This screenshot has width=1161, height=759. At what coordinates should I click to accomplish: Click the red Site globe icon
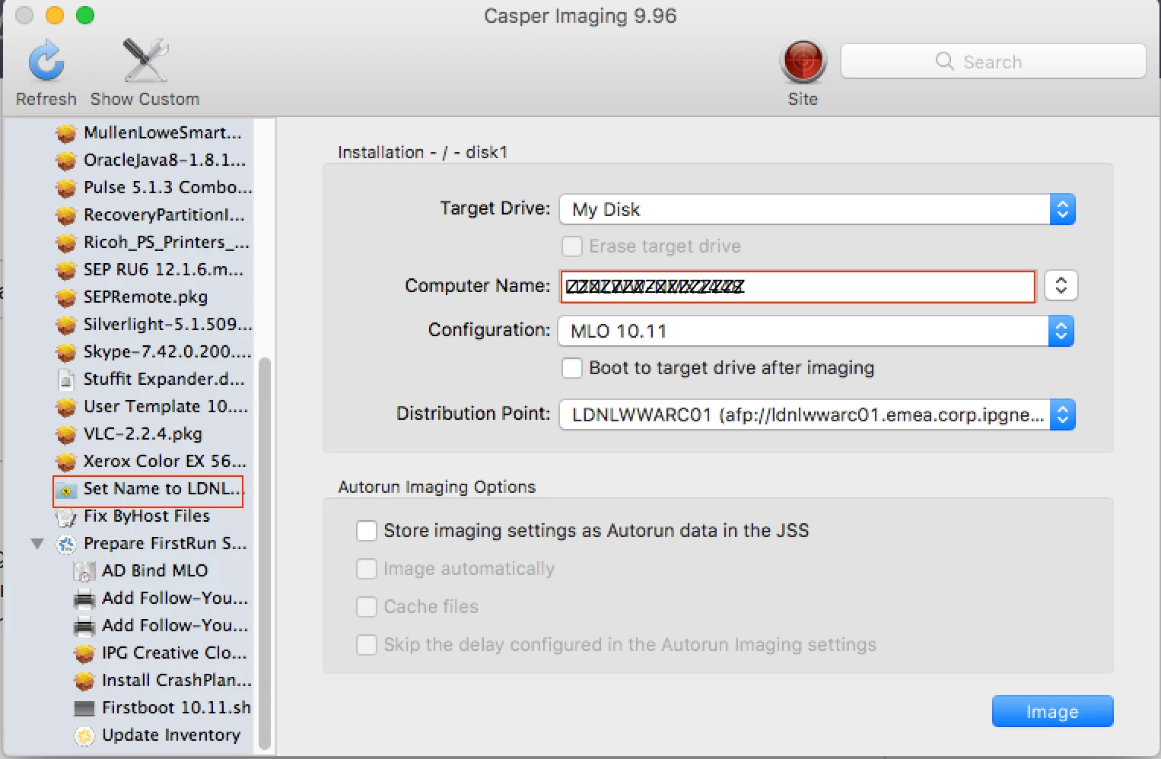(x=803, y=61)
